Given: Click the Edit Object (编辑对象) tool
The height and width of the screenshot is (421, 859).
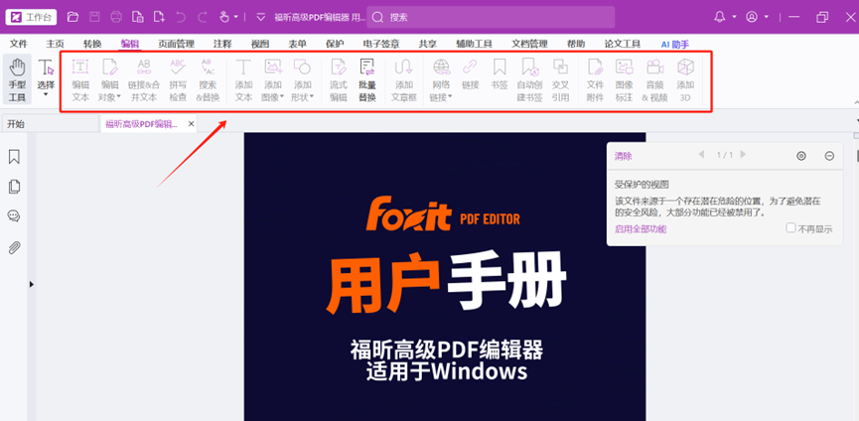Looking at the screenshot, I should point(109,80).
